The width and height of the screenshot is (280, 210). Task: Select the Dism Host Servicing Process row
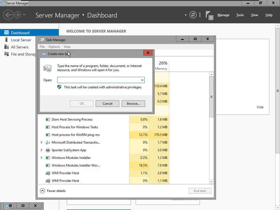click(x=104, y=119)
